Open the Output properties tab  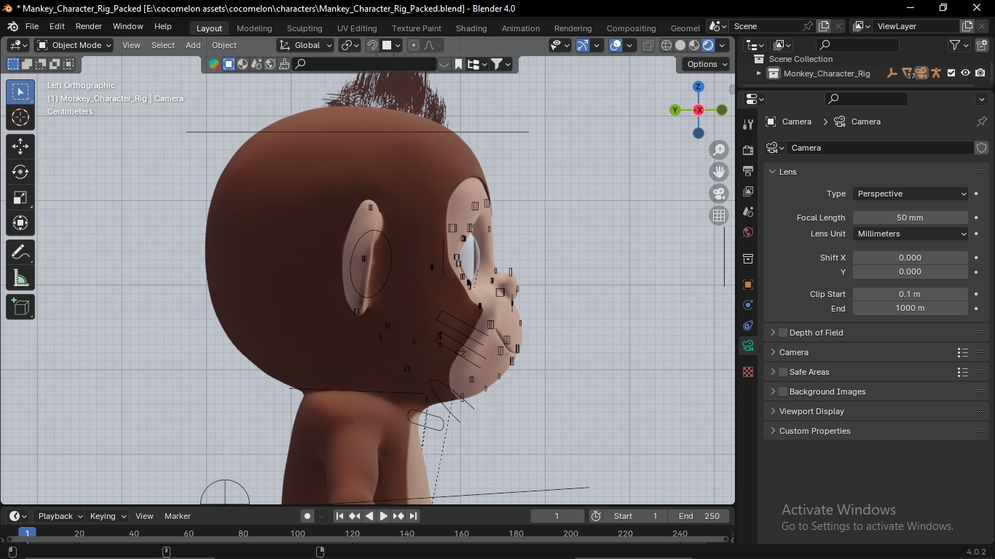pyautogui.click(x=748, y=171)
